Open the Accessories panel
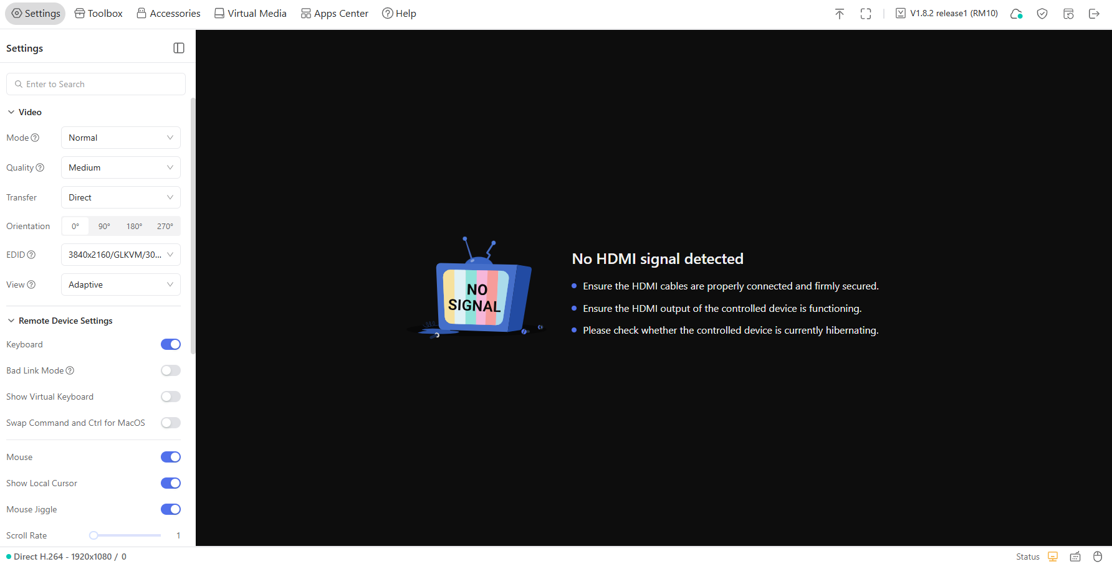Screen dimensions: 1112x564 [168, 13]
